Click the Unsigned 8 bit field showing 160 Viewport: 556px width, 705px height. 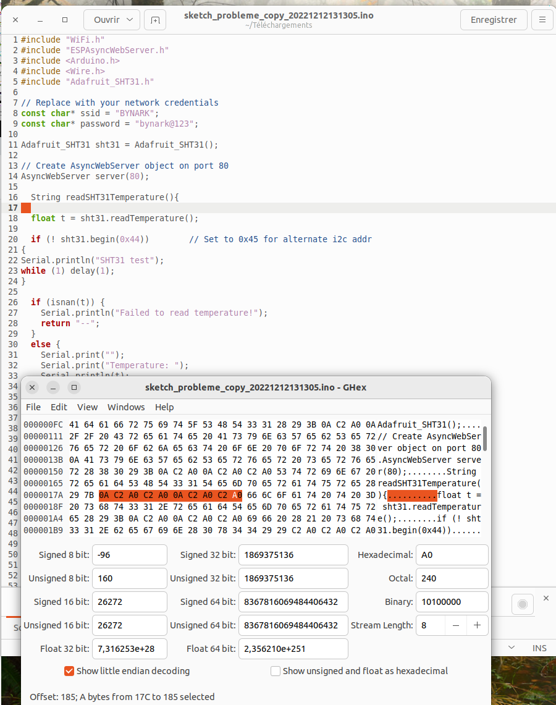(x=130, y=578)
